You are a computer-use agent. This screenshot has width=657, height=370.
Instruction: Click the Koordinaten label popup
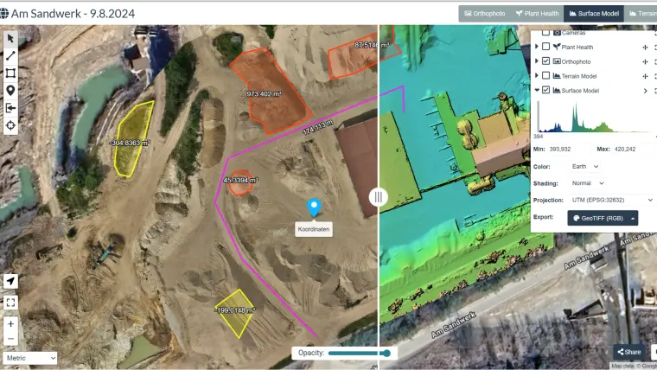click(x=314, y=229)
